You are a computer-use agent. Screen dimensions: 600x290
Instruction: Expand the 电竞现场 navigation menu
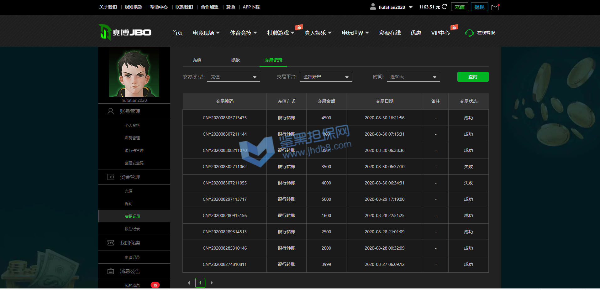(x=206, y=33)
